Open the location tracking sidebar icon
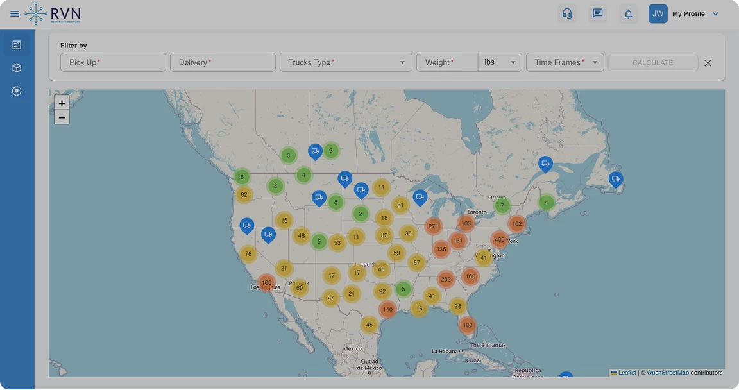This screenshot has width=739, height=390. pos(17,91)
